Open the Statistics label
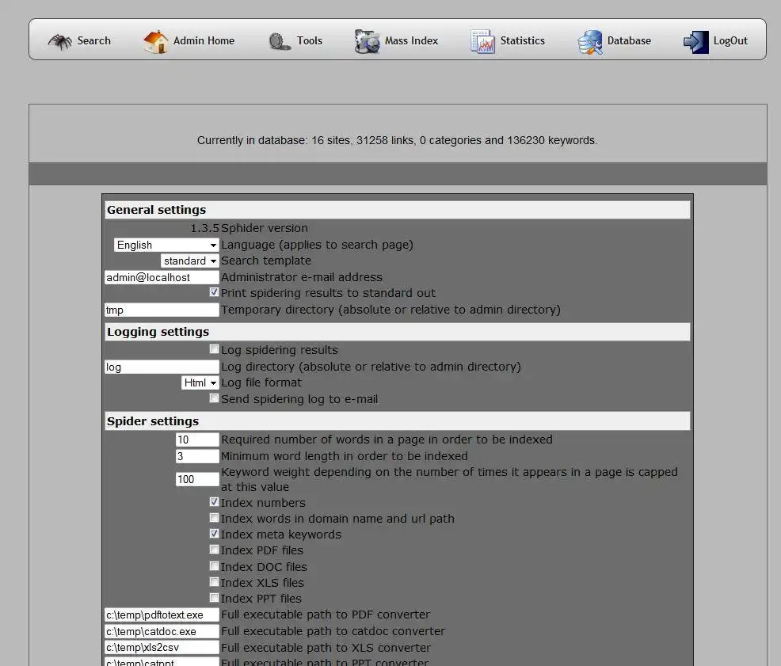Image resolution: width=781 pixels, height=666 pixels. coord(523,41)
